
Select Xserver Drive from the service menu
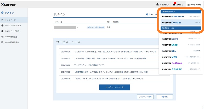[x=180, y=39]
